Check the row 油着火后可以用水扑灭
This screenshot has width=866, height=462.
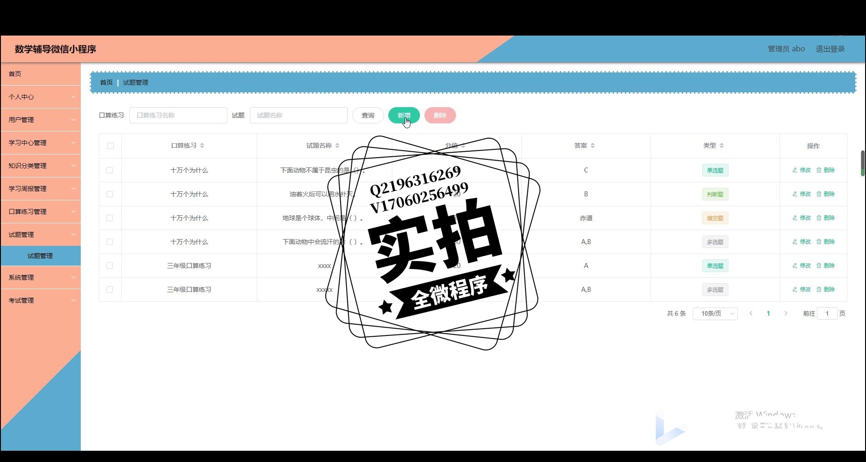point(110,194)
